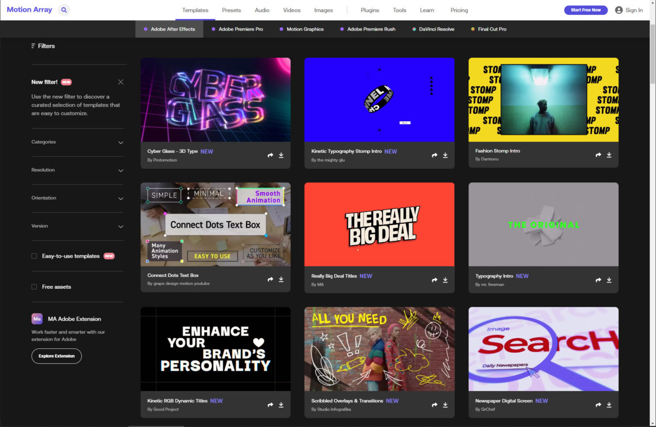Enable the Easy-to-use templates checkbox
The height and width of the screenshot is (427, 656).
(x=34, y=256)
